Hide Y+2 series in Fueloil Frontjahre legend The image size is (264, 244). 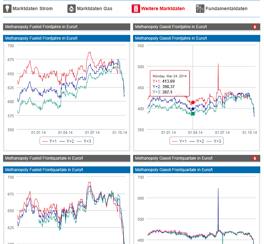coord(66,141)
